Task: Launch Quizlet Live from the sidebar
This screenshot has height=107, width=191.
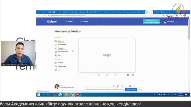Action: click(x=59, y=70)
